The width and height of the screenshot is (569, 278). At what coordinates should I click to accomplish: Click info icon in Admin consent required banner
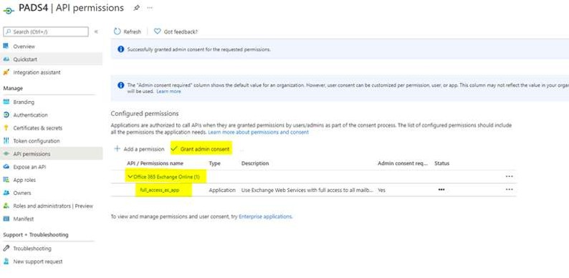coord(121,85)
